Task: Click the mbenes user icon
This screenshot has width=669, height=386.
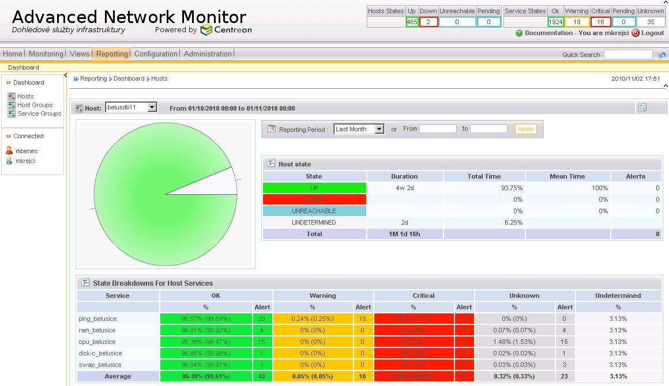Action: (x=10, y=151)
